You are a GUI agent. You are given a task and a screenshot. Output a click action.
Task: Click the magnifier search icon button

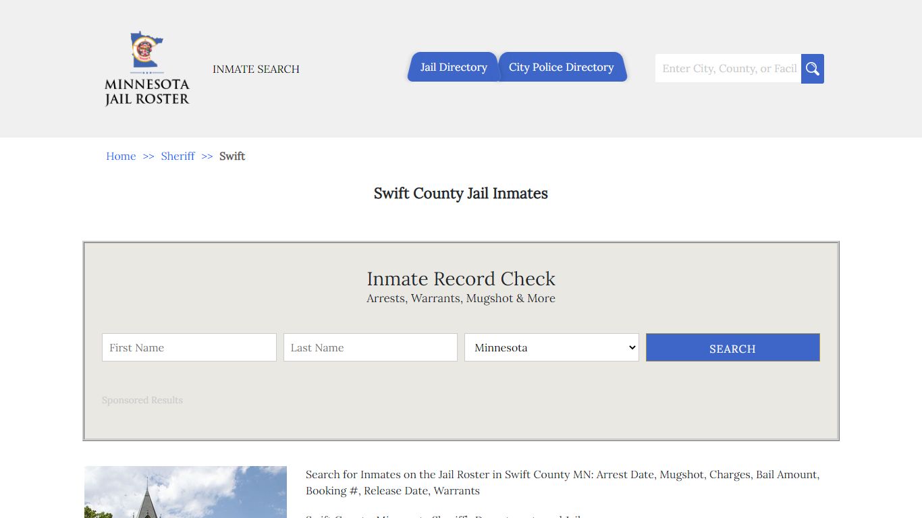(813, 69)
